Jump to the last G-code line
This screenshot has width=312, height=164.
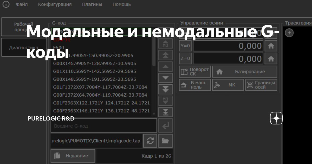(166, 111)
